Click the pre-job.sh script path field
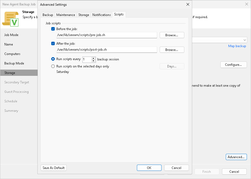 [107, 35]
